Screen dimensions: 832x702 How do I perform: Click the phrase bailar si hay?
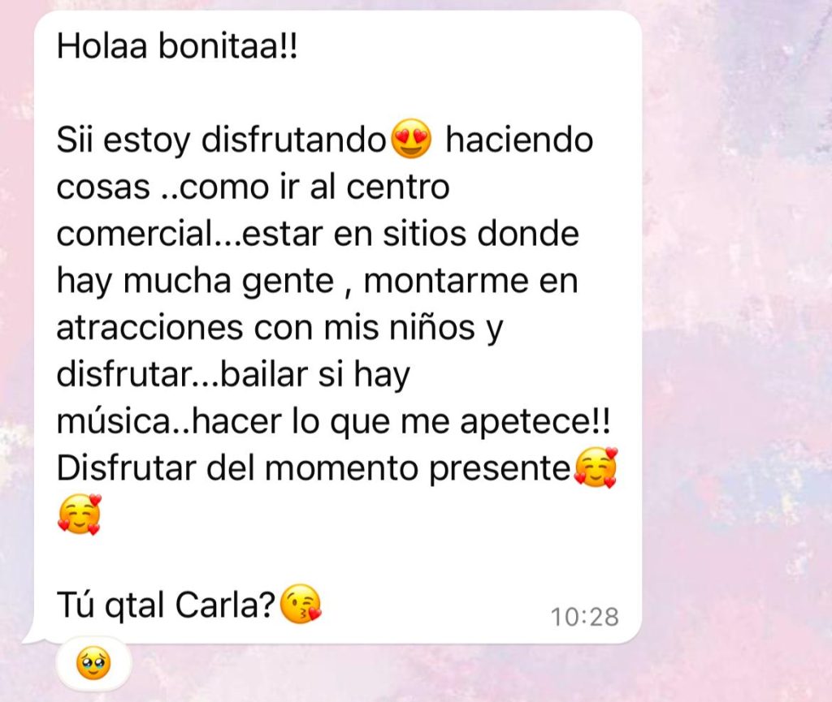314,375
